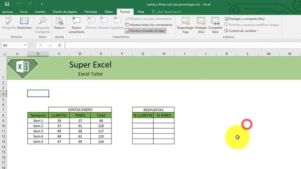
Task: Select column H header
Action: (164, 54)
